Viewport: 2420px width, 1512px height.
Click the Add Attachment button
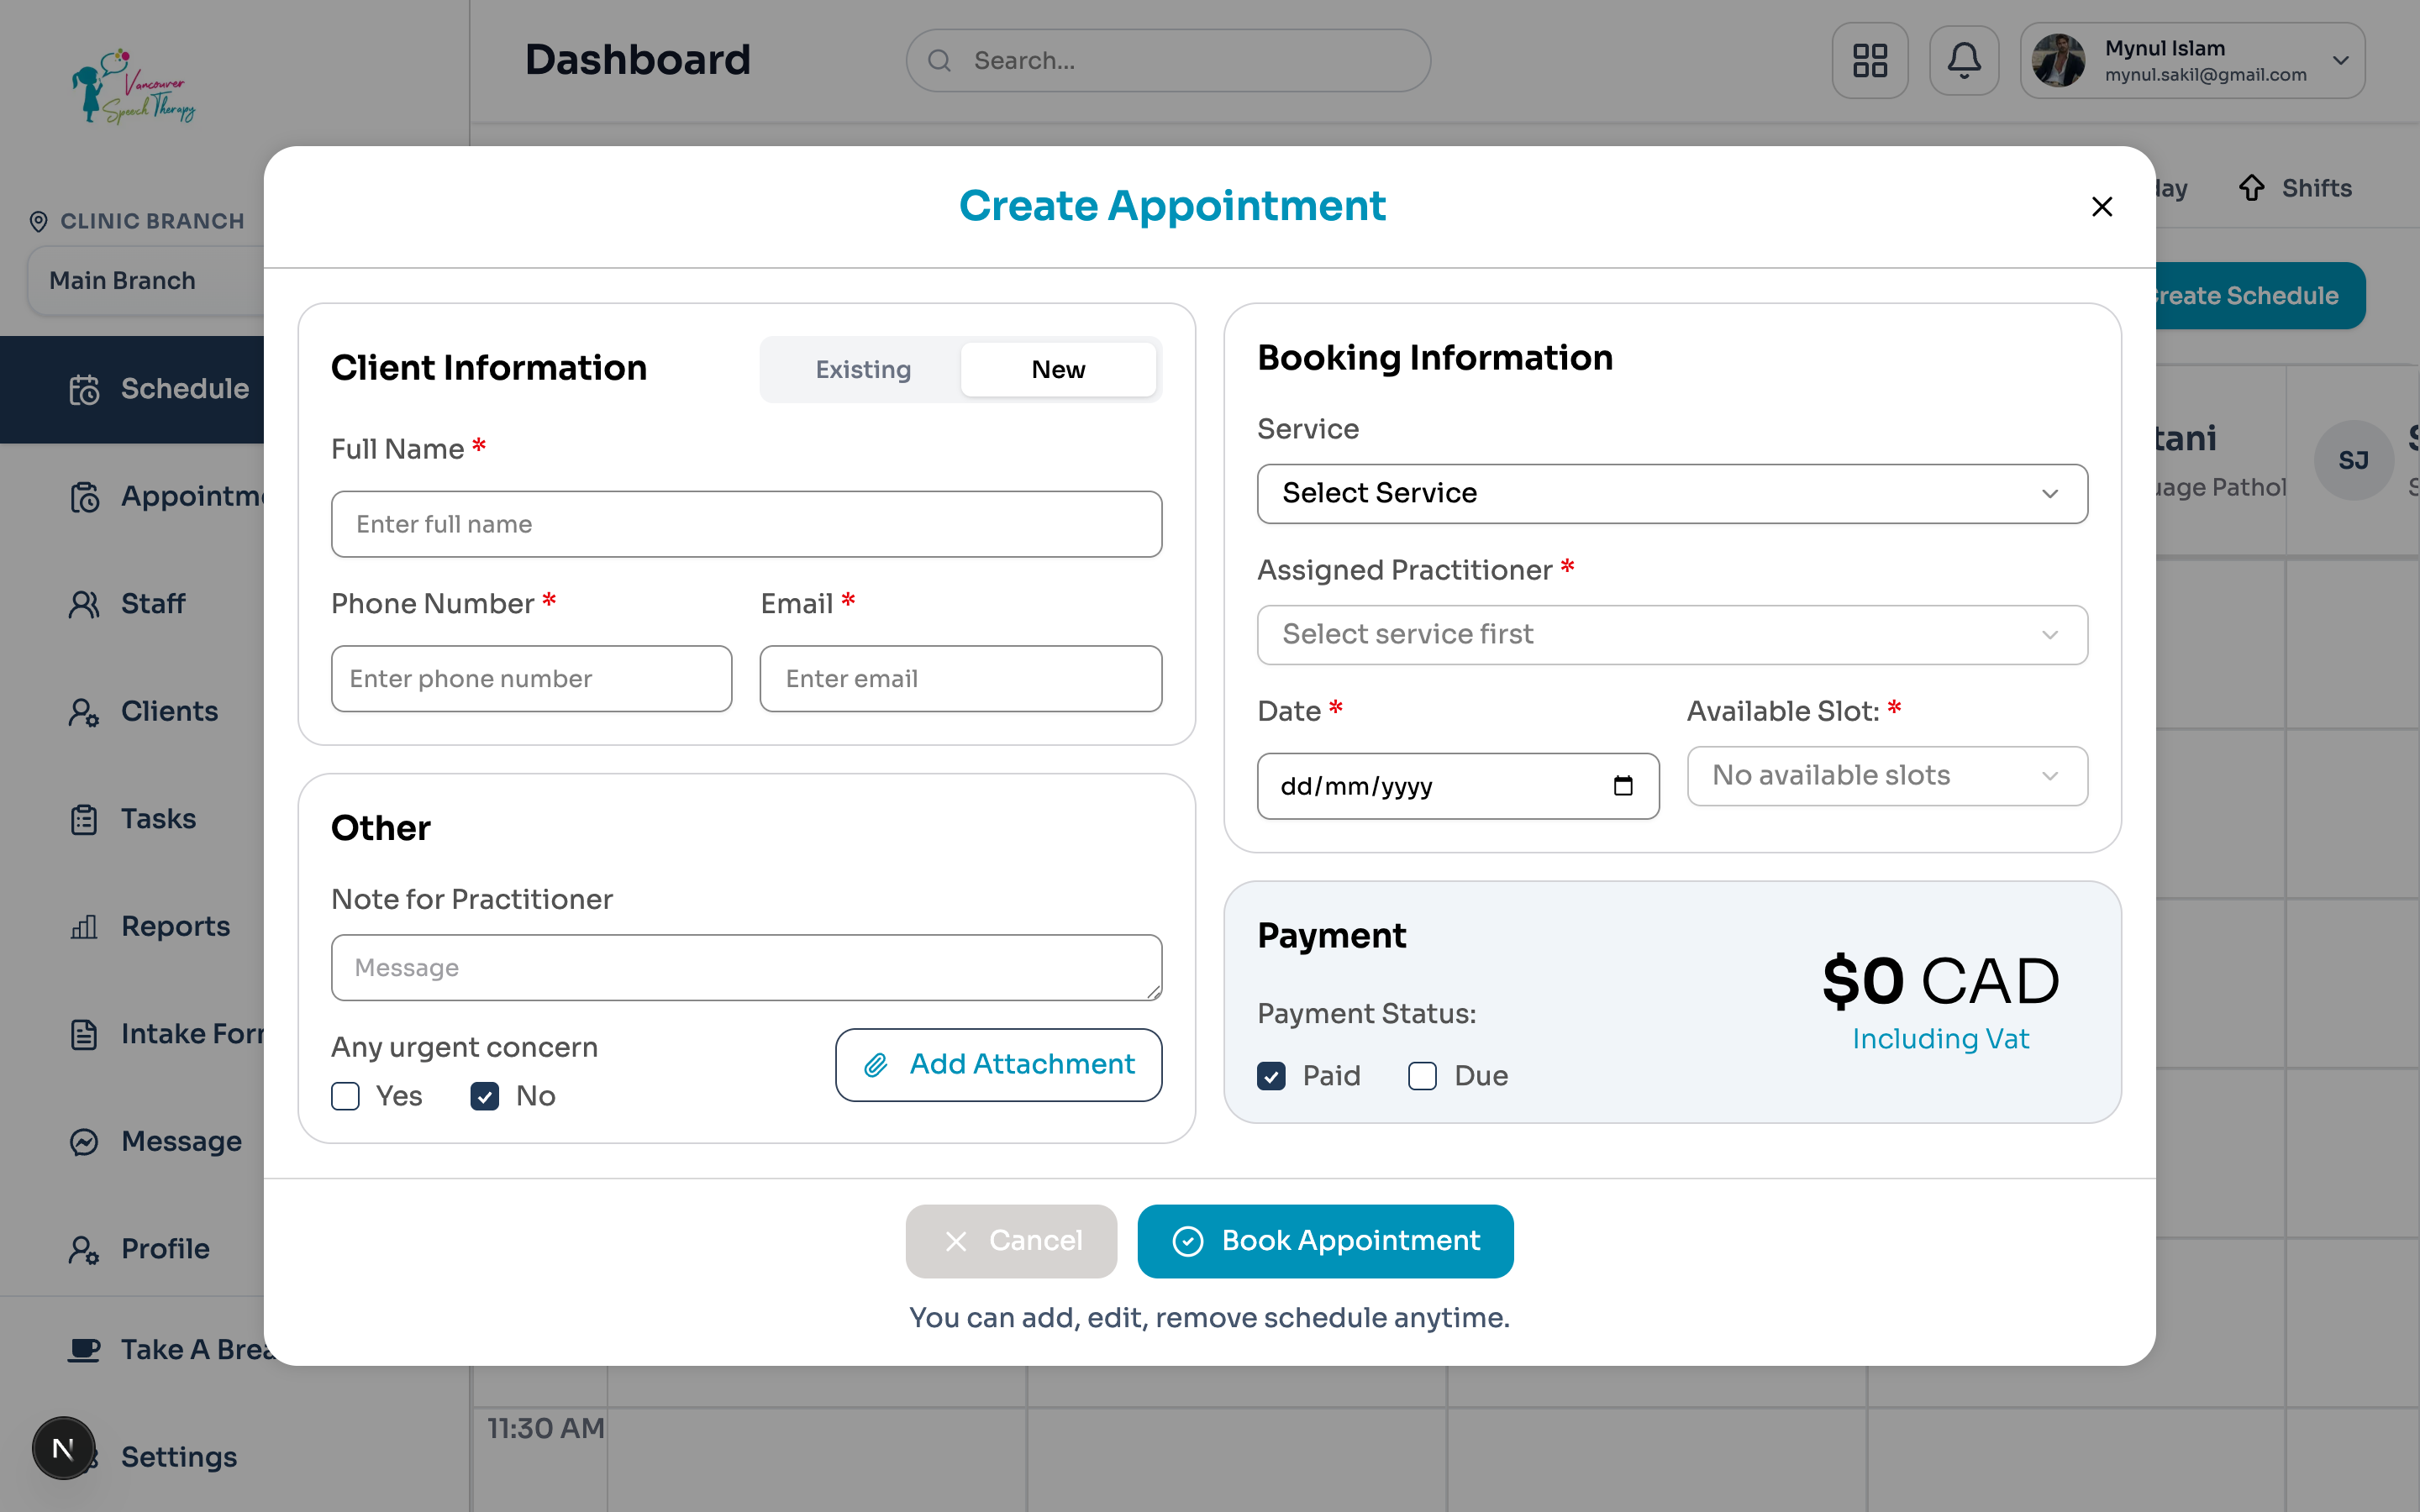(998, 1065)
